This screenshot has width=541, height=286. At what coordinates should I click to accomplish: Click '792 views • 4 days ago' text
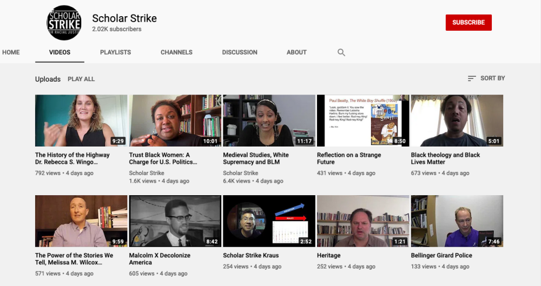pyautogui.click(x=64, y=173)
